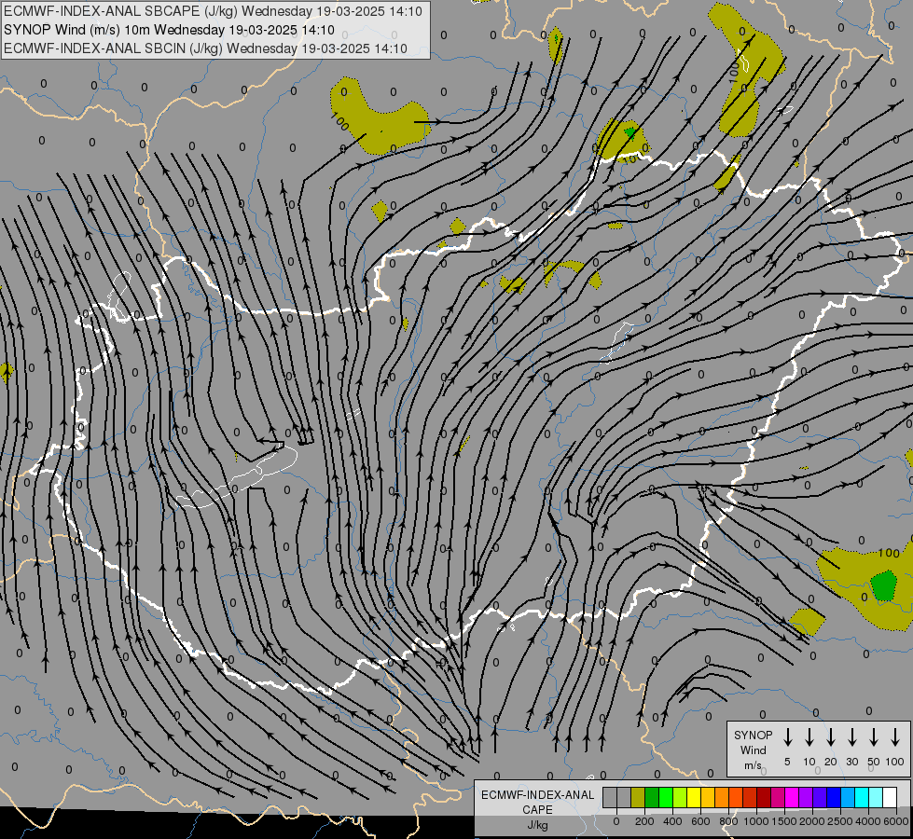Click the '100' contour label in southeastern olive area
913x839 pixels.
tap(889, 553)
